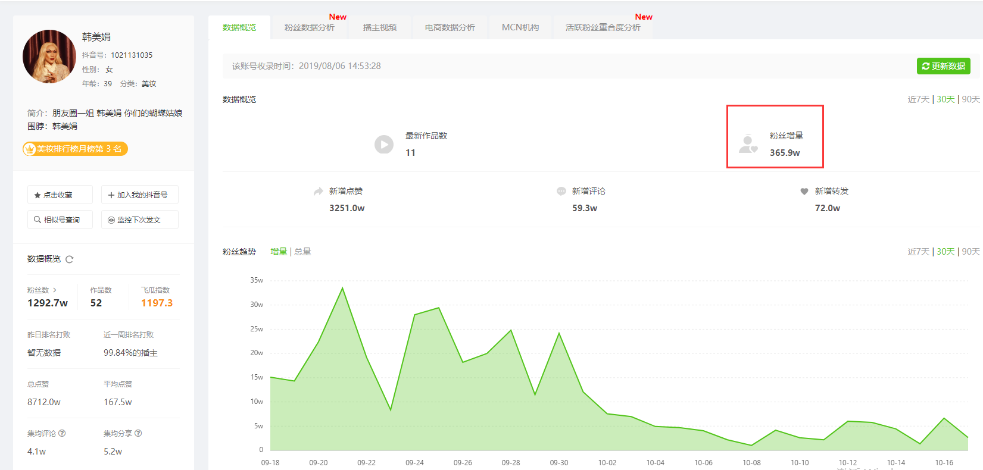The height and width of the screenshot is (470, 983).
Task: Select 近7天 in the 粉丝趋势 range
Action: pos(918,252)
